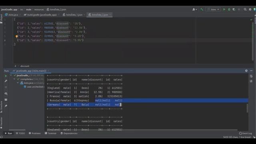Screen dimensions: 256x144
Task: Click the Stop button in main toolbar
Action: pyautogui.click(x=239, y=10)
